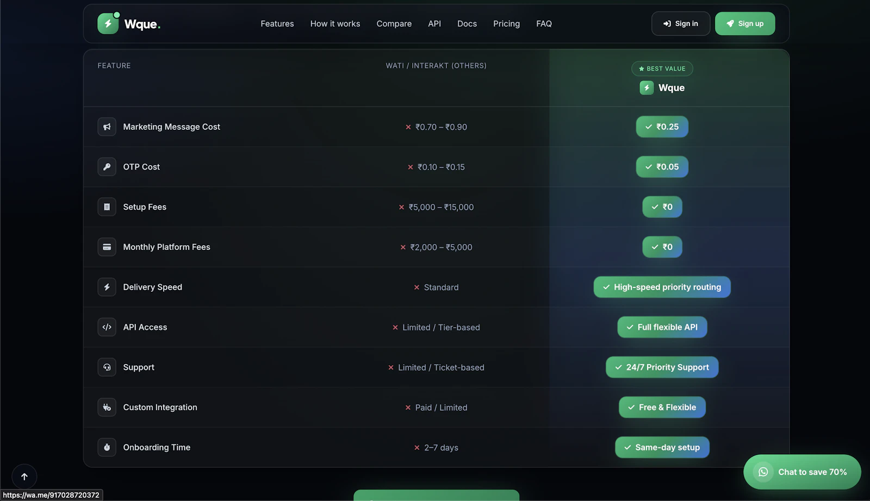Viewport: 870px width, 501px height.
Task: Click the red X beside Paid / Limited
Action: pyautogui.click(x=408, y=408)
